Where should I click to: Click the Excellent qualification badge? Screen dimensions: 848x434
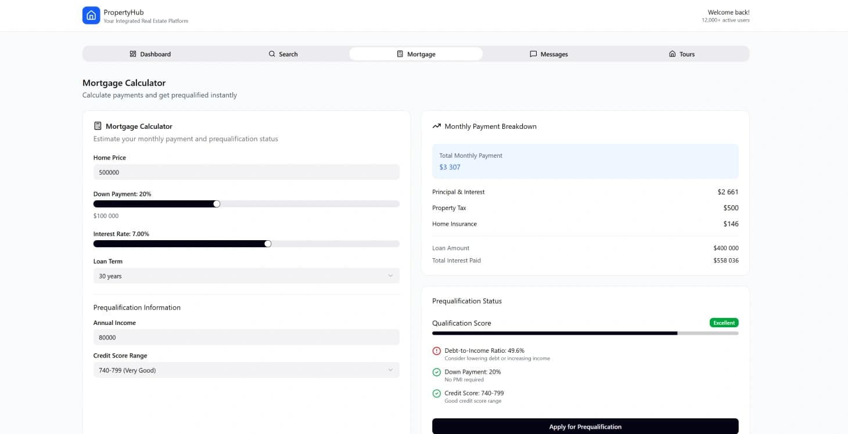(724, 323)
